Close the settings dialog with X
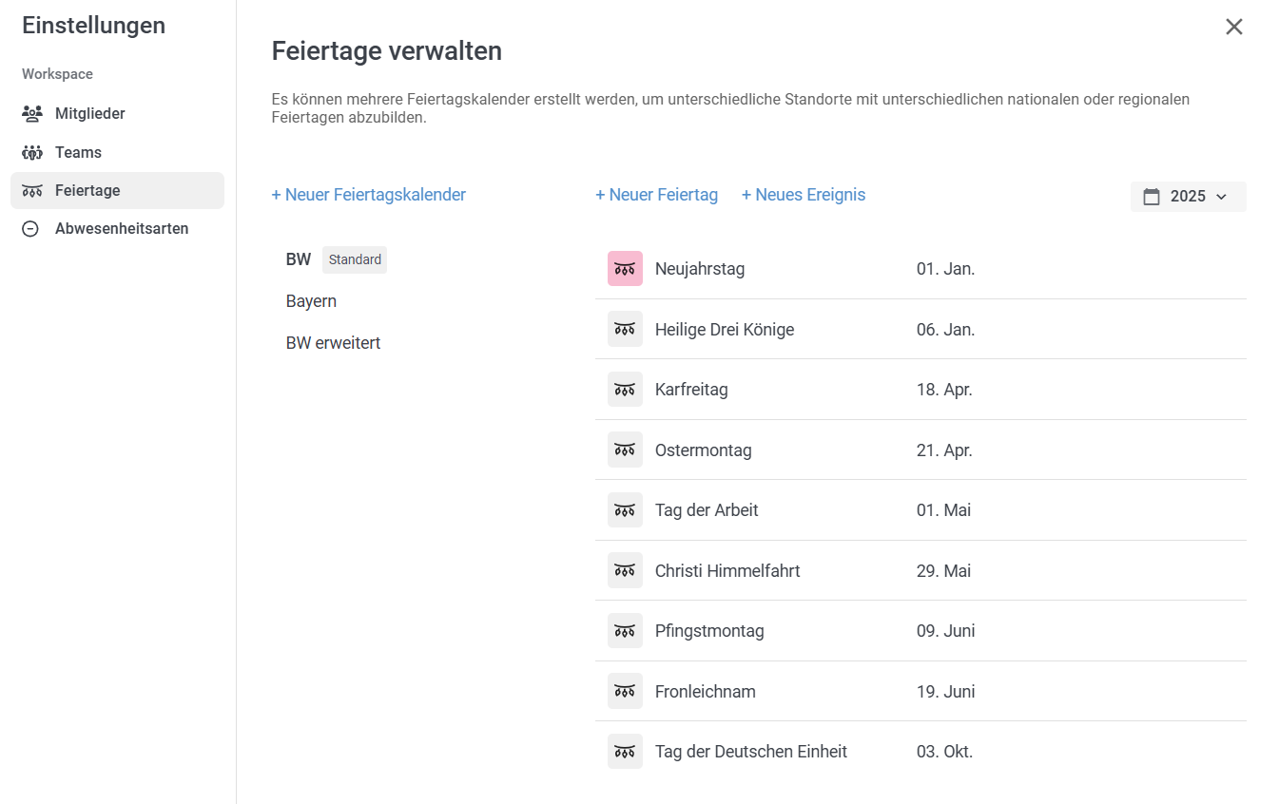The width and height of the screenshot is (1279, 804). tap(1234, 27)
